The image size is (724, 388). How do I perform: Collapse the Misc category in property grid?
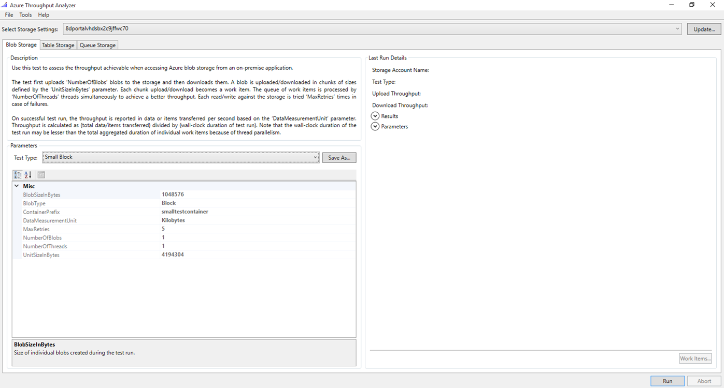pyautogui.click(x=17, y=186)
